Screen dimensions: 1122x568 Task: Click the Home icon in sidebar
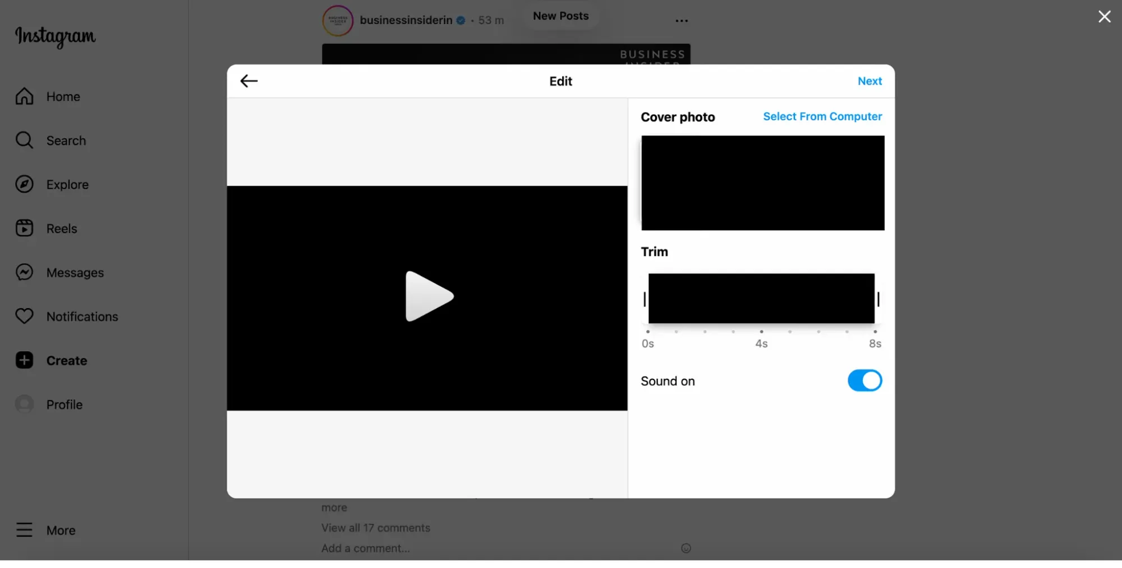pos(24,96)
